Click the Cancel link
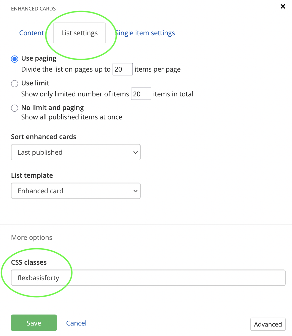 tap(76, 323)
